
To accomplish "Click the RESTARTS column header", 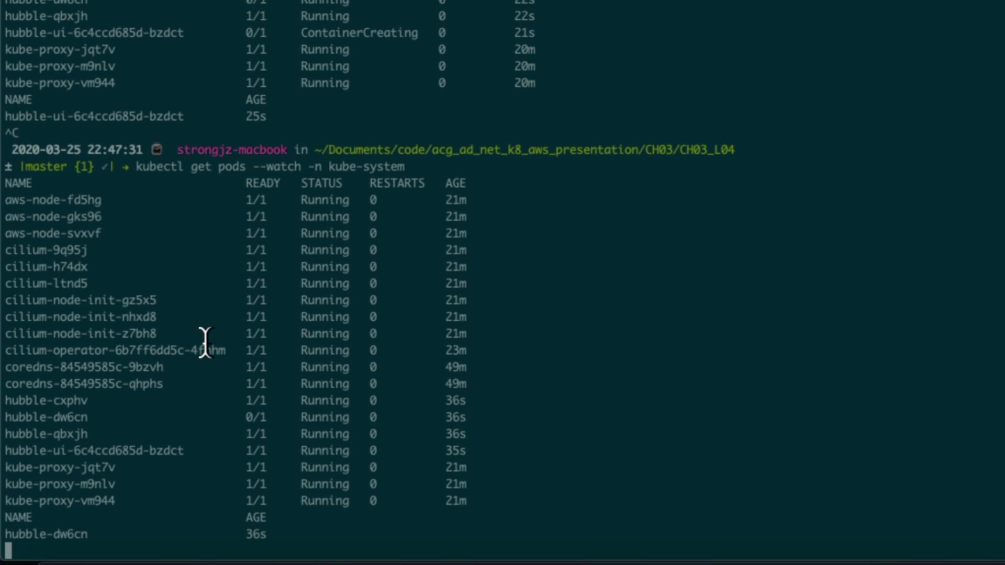I will click(x=397, y=184).
